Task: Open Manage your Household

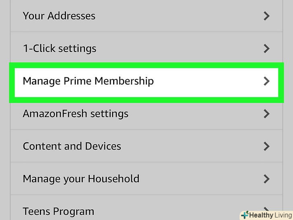Action: tap(81, 179)
